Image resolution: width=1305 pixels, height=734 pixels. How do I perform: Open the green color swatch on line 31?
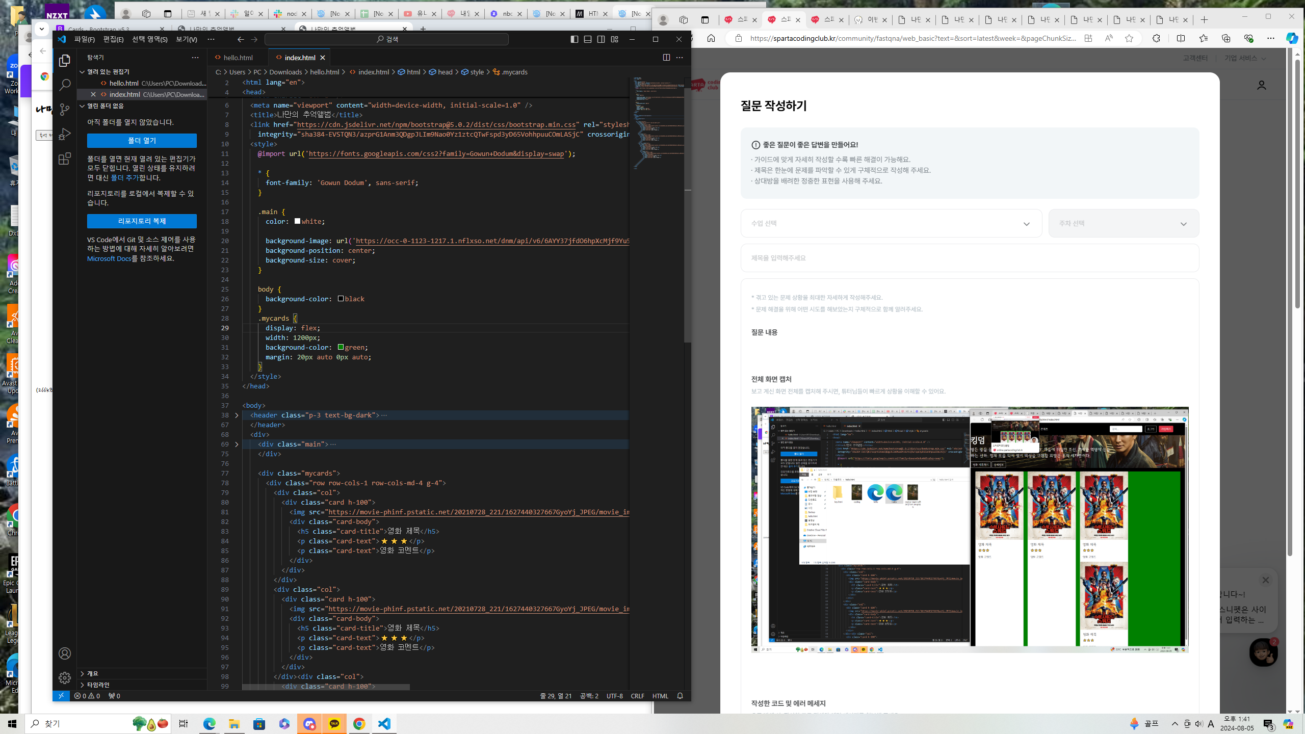coord(341,347)
